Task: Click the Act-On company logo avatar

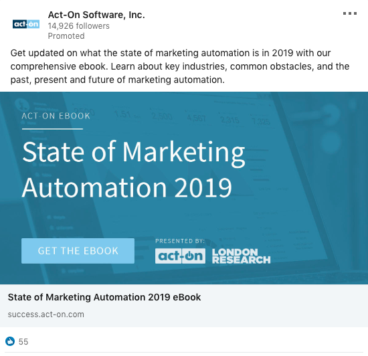Action: click(x=26, y=24)
